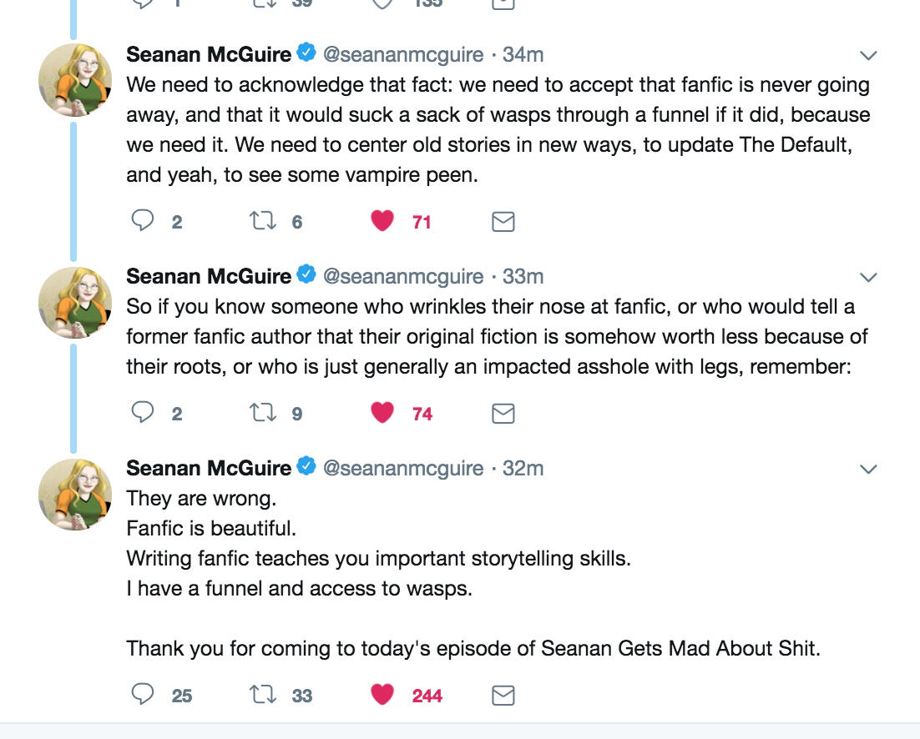Retweet the 33m tweet with 9 retweets
Image resolution: width=920 pixels, height=739 pixels.
(x=263, y=413)
